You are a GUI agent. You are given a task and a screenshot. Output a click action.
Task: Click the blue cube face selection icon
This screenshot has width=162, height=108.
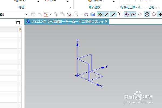point(93,14)
